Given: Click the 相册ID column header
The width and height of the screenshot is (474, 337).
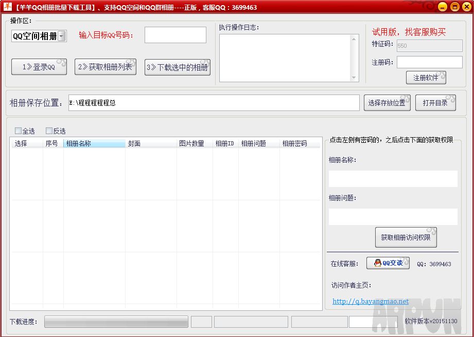Looking at the screenshot, I should coord(225,143).
